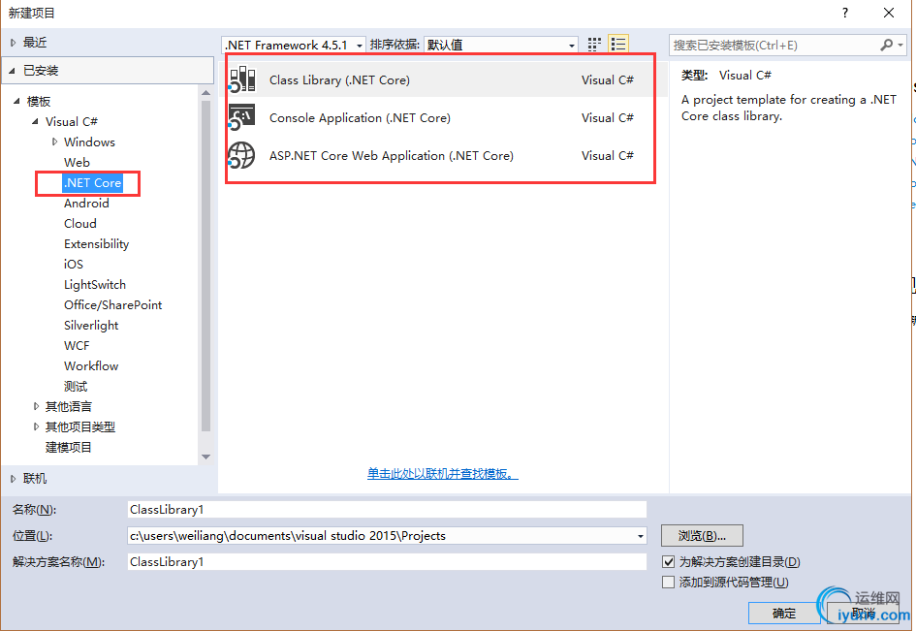Expand the Windows tree node

[54, 142]
